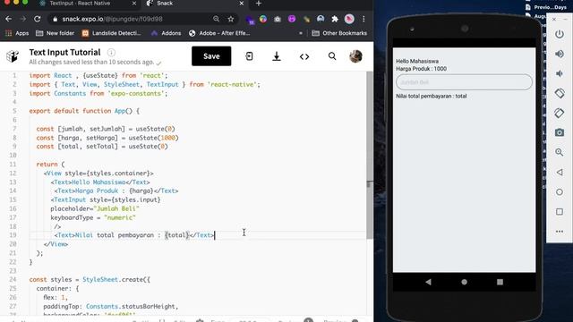573x322 pixels.
Task: Close the TextInput React Native tab
Action: point(134,4)
